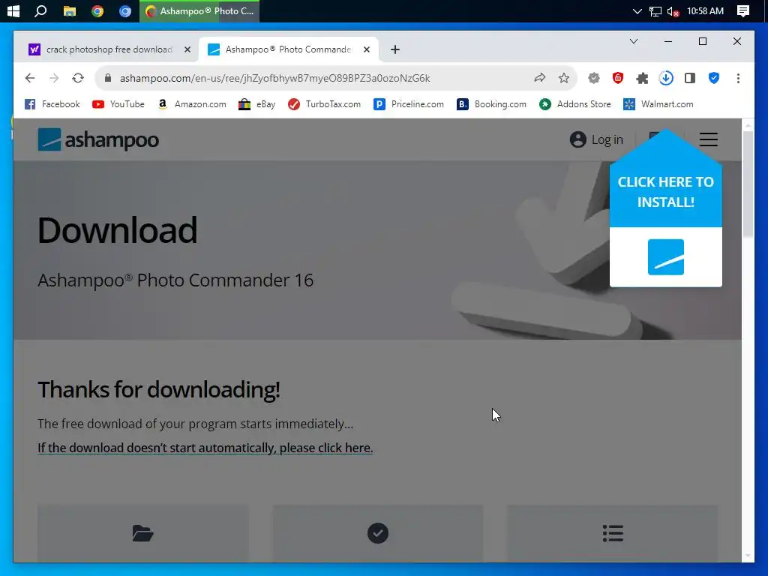The height and width of the screenshot is (576, 768).
Task: Launch Google Chrome from the taskbar
Action: (97, 10)
